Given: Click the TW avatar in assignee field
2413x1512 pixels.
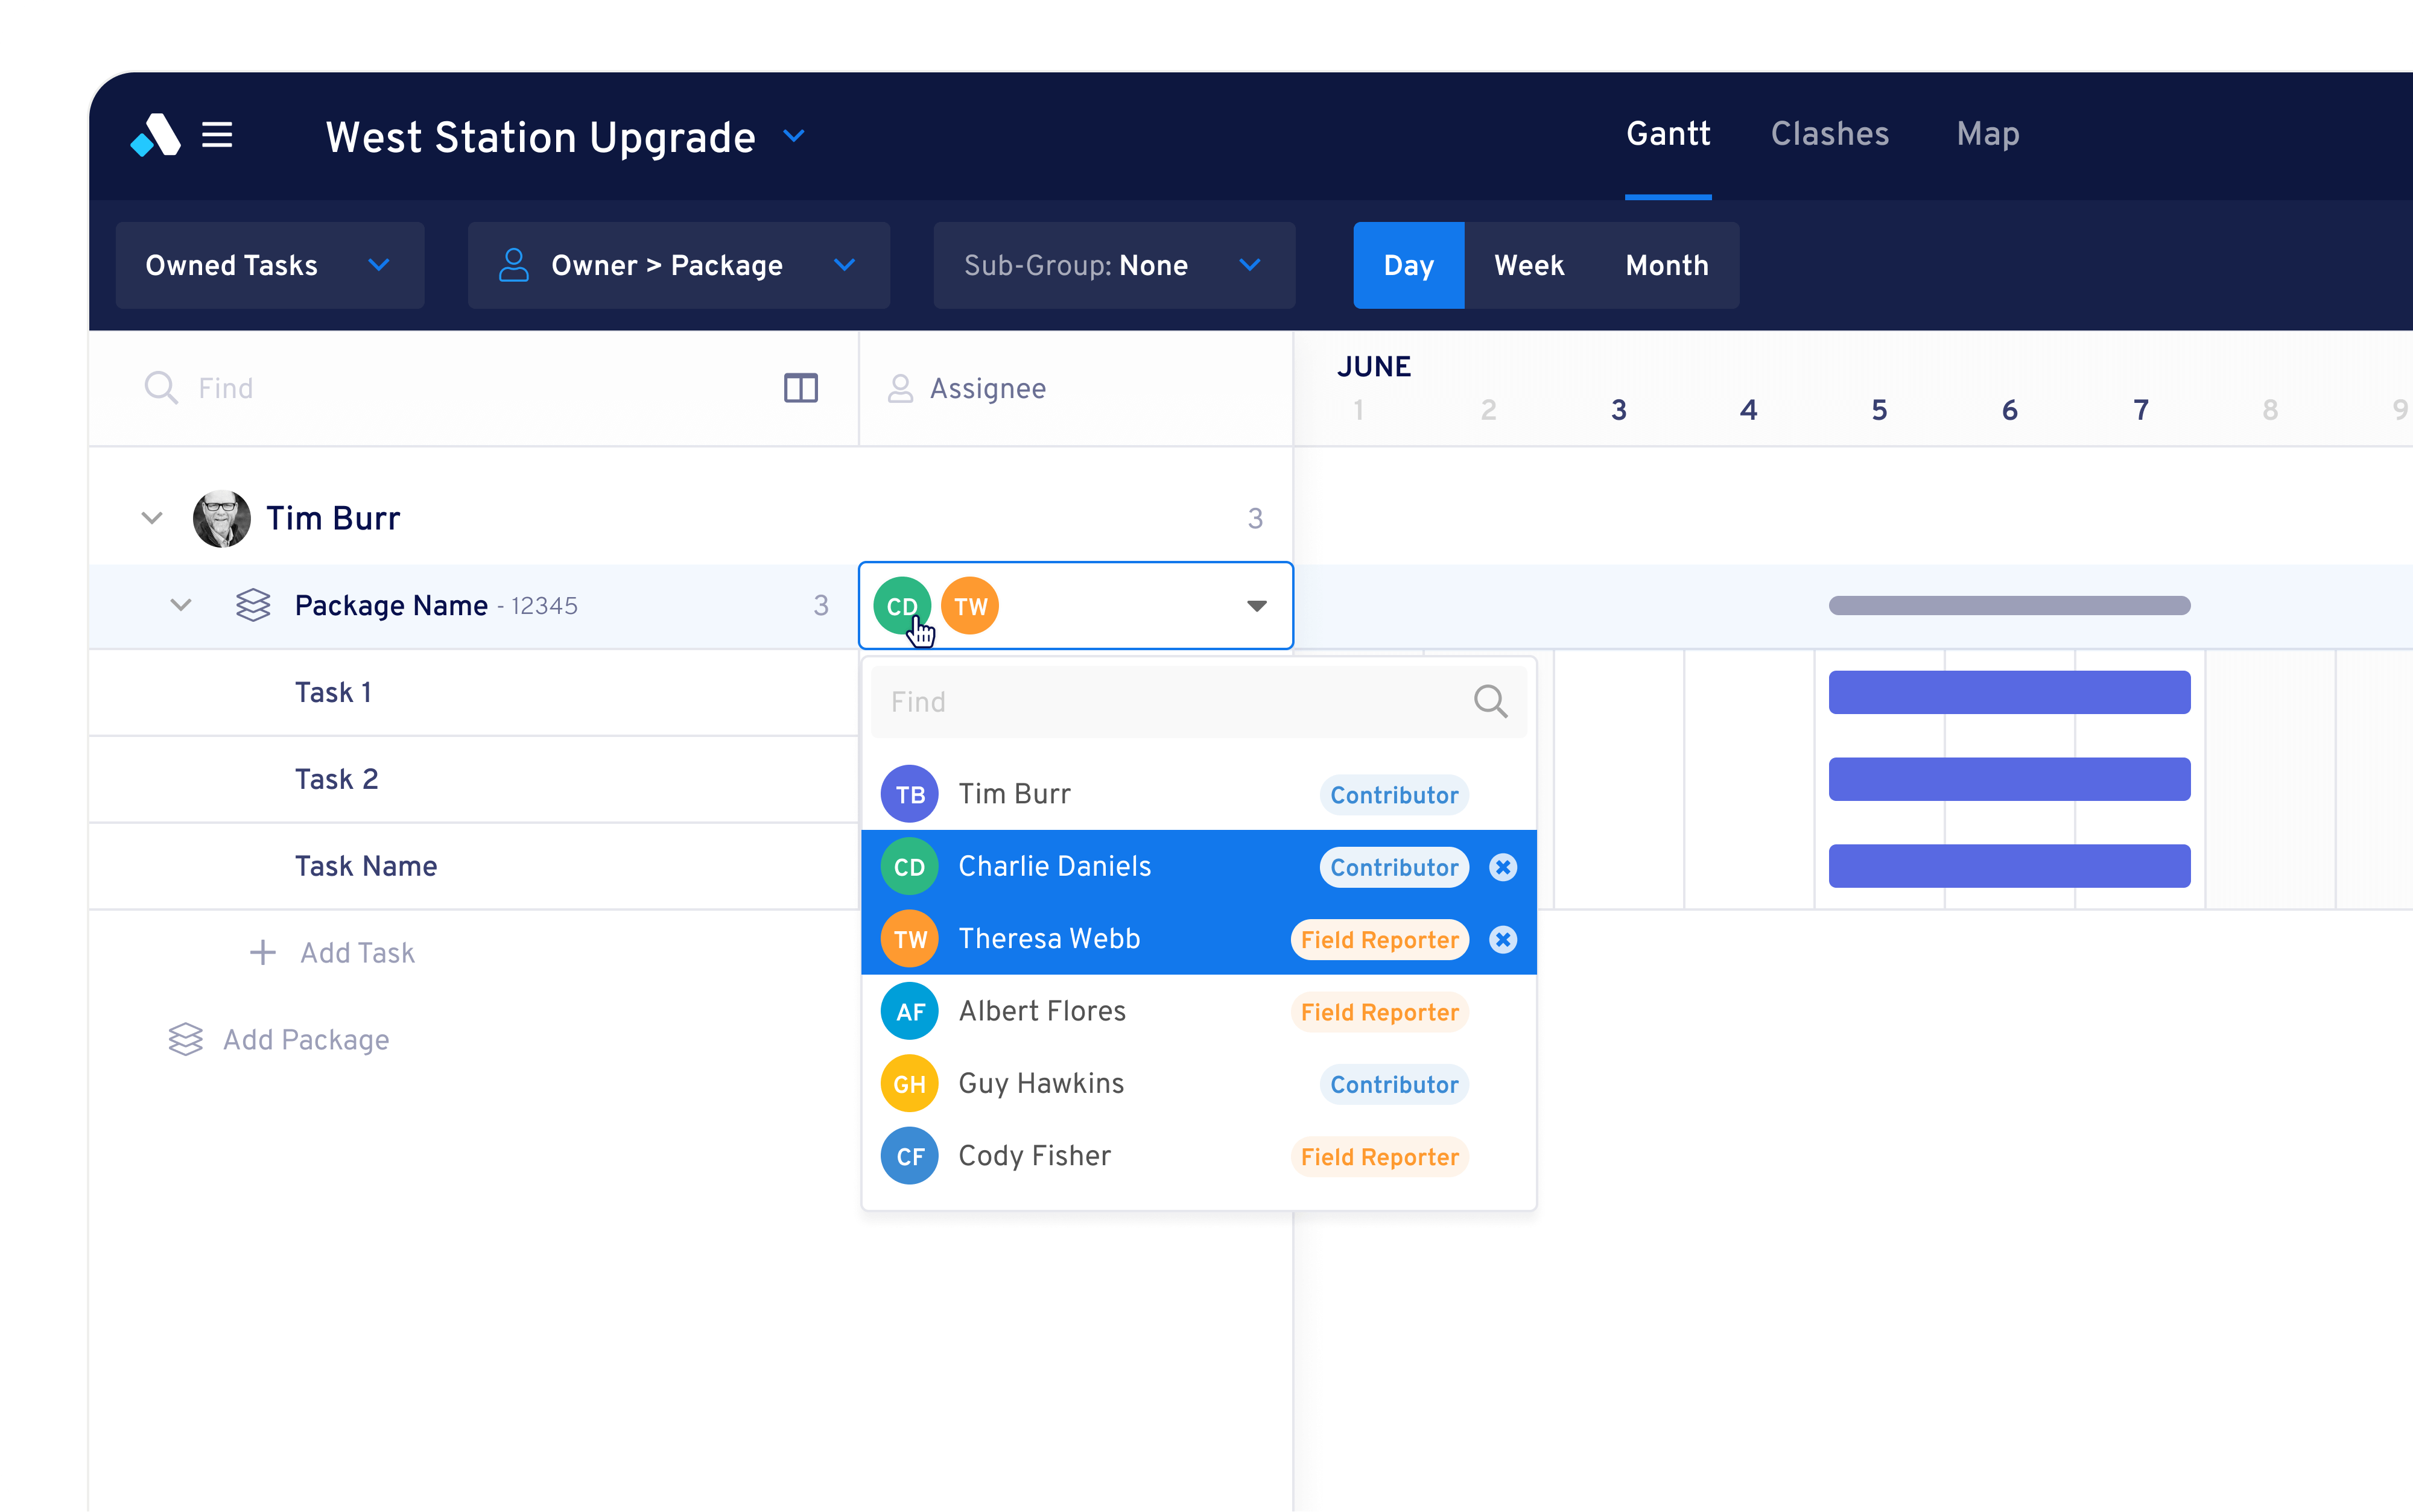Looking at the screenshot, I should point(970,606).
